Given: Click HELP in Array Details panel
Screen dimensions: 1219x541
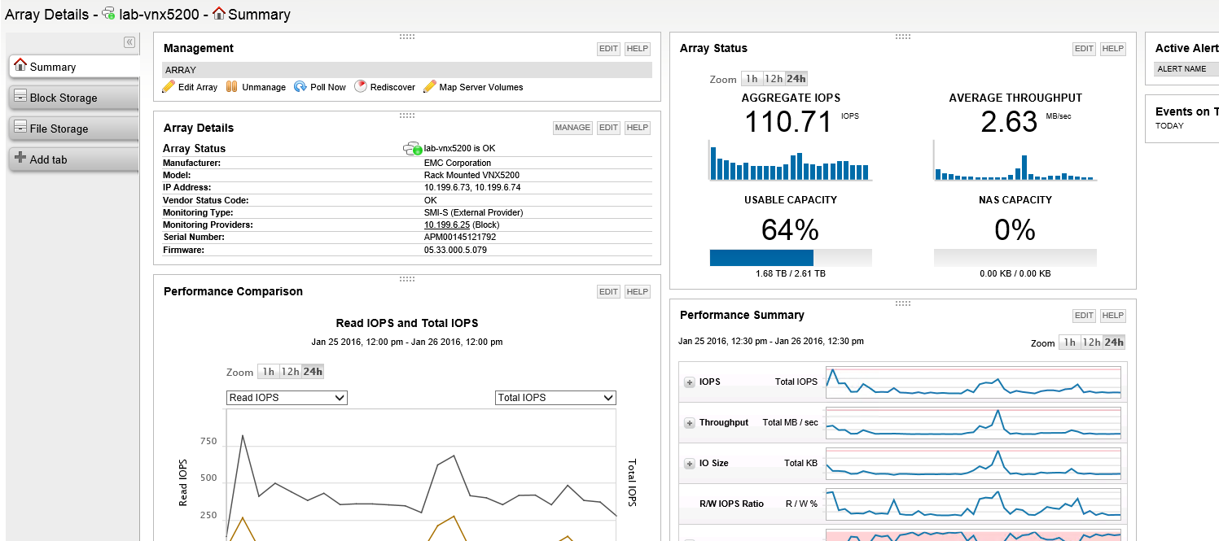Looking at the screenshot, I should tap(638, 128).
